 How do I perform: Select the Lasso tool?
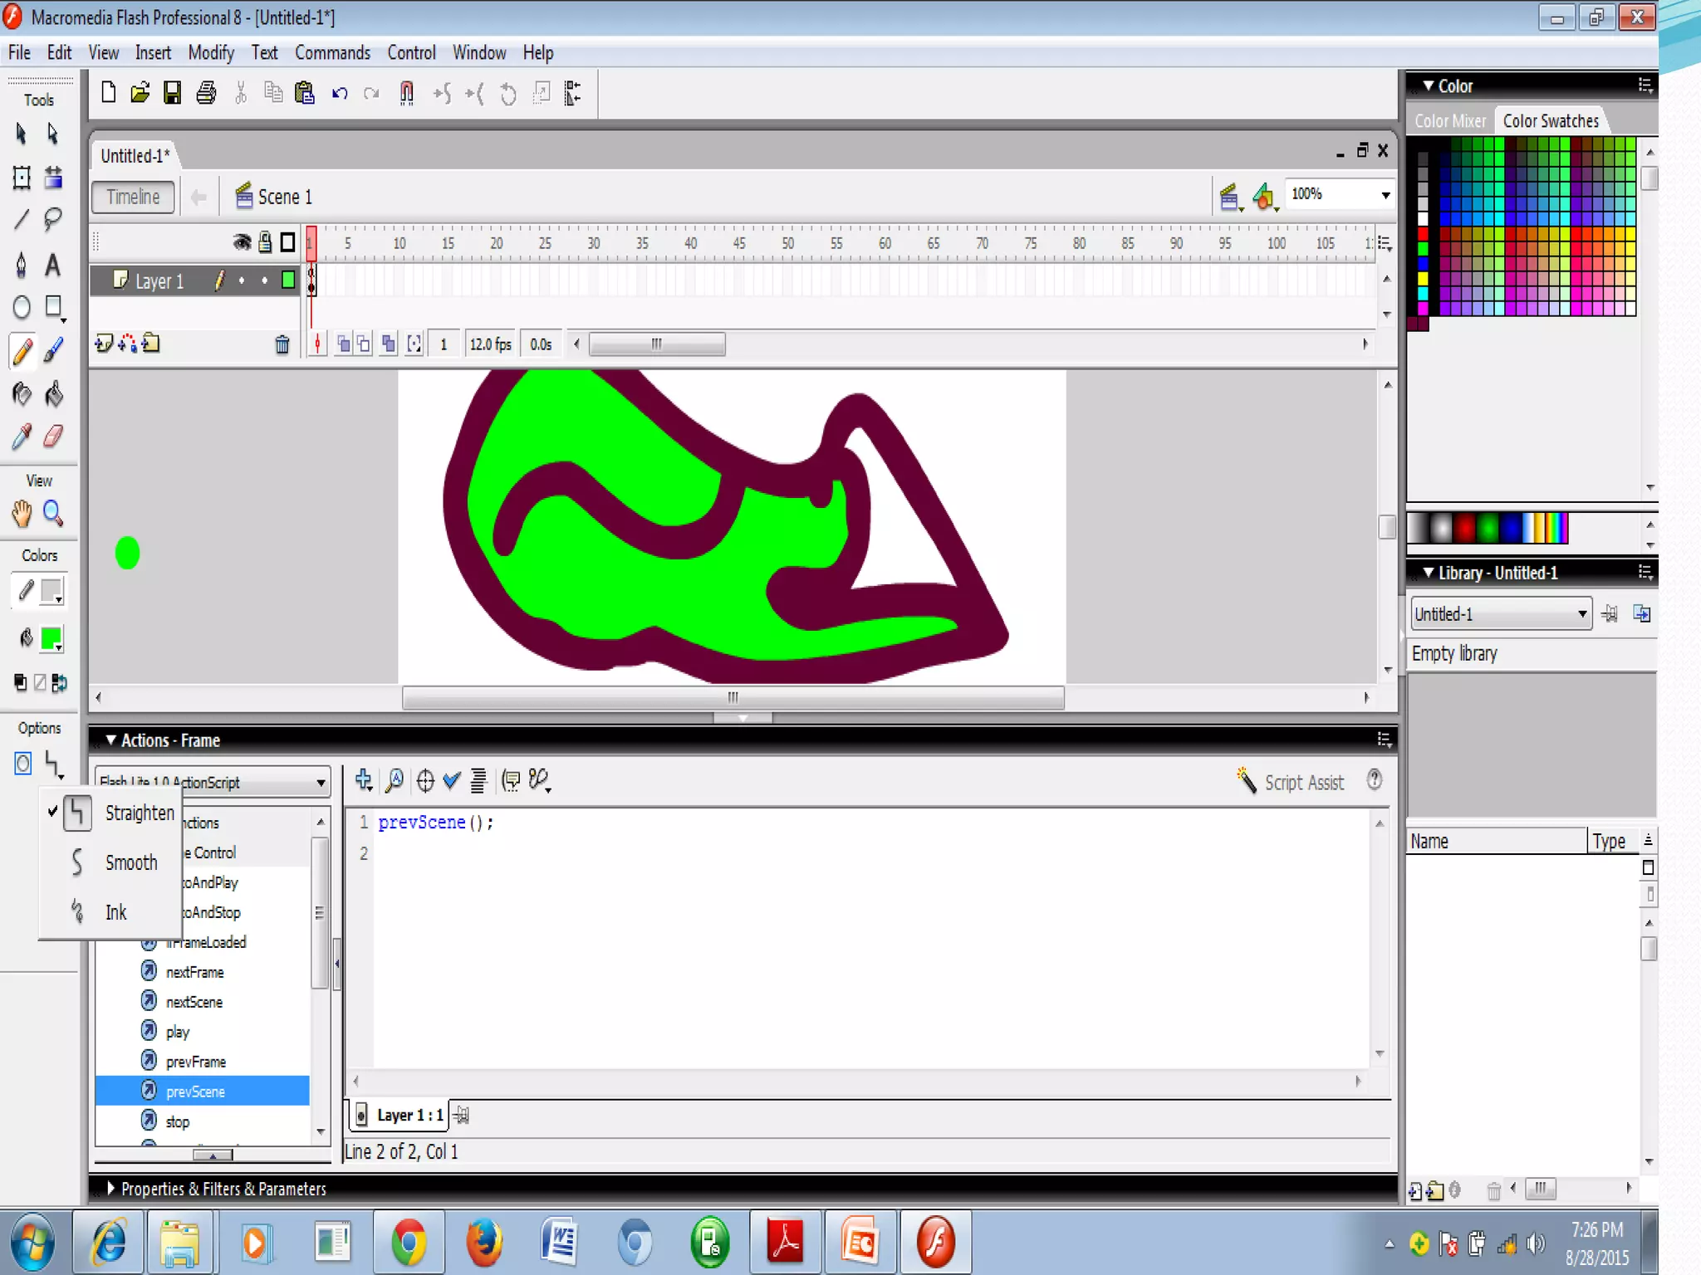click(53, 219)
